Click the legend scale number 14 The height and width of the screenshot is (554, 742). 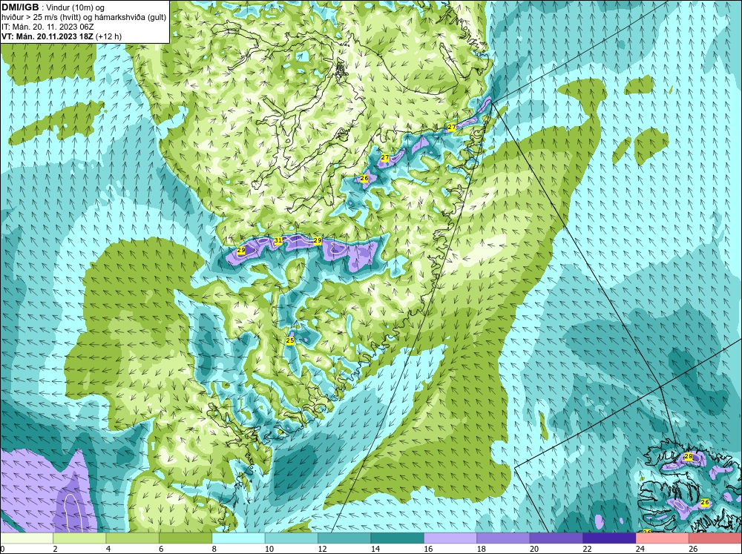375,549
